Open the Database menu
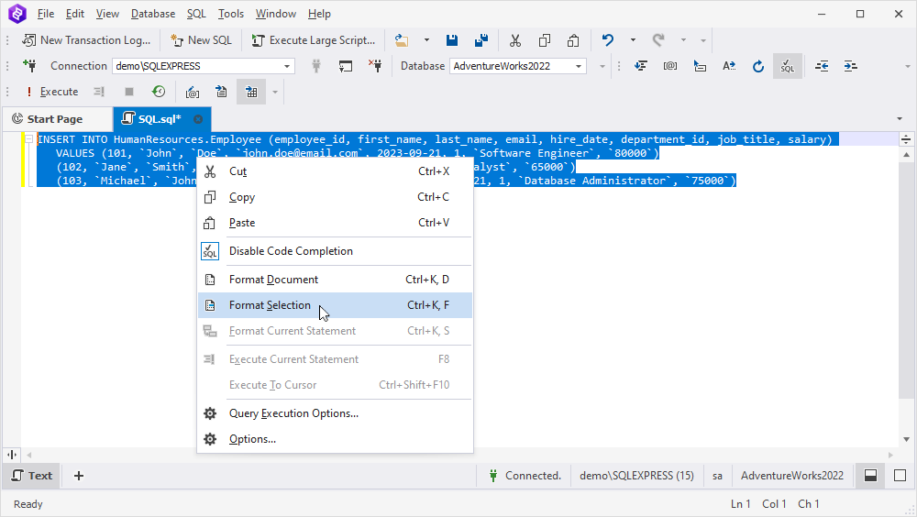 coord(153,14)
